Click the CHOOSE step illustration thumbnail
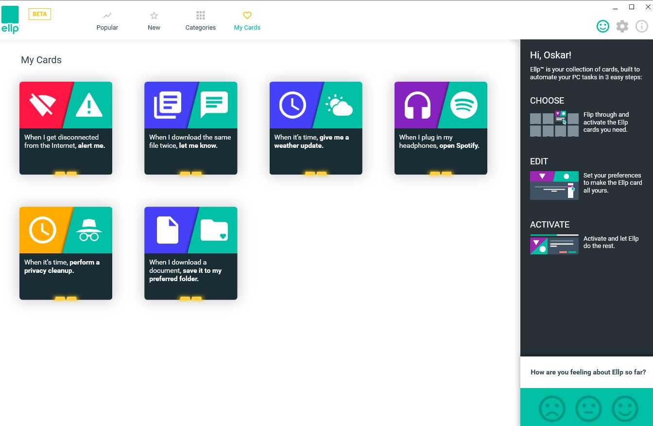Screen dimensions: 653x426 tap(554, 124)
